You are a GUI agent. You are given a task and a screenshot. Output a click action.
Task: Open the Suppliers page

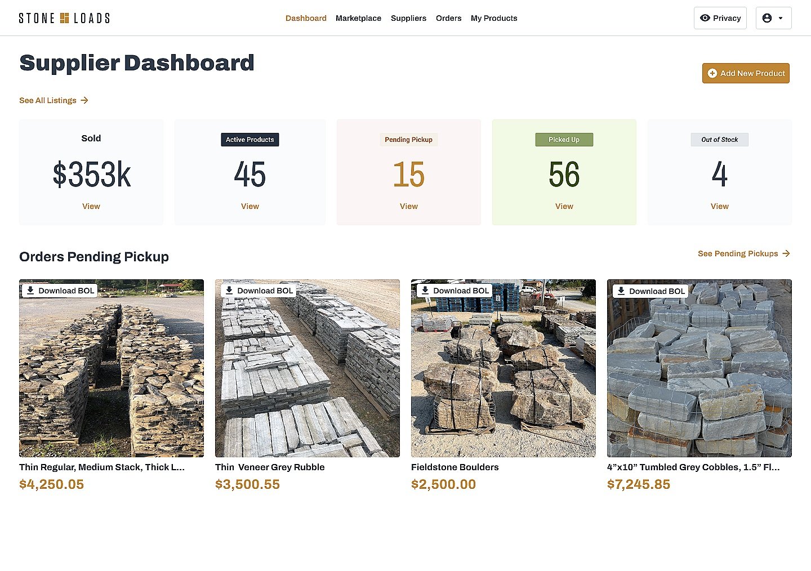[x=408, y=18]
